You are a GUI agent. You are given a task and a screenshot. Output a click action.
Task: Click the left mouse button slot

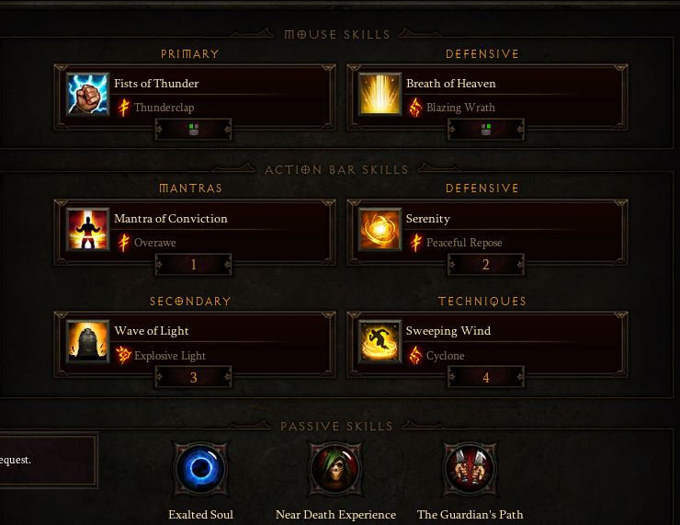193,130
